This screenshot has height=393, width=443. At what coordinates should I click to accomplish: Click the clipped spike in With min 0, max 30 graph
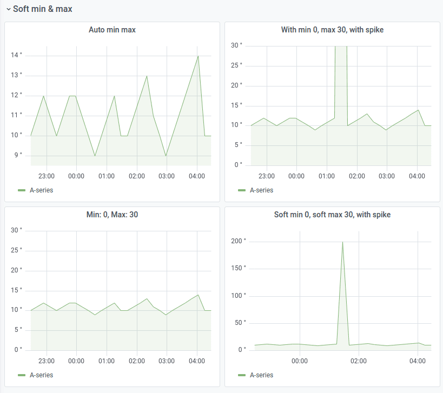pos(341,85)
